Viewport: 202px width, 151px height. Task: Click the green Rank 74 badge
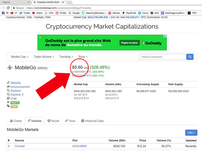pyautogui.click(x=15, y=103)
